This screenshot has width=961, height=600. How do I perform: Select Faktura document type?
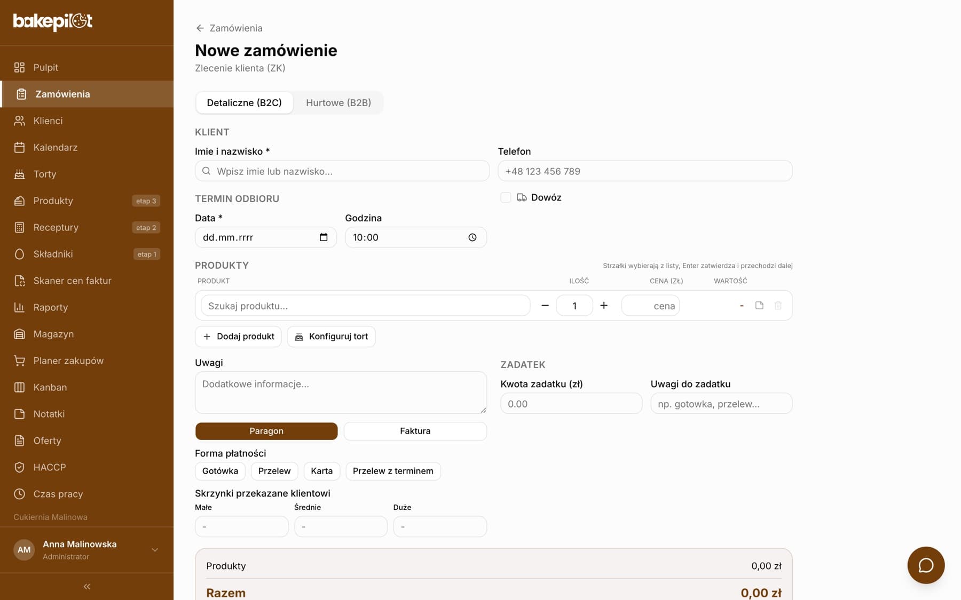tap(415, 431)
